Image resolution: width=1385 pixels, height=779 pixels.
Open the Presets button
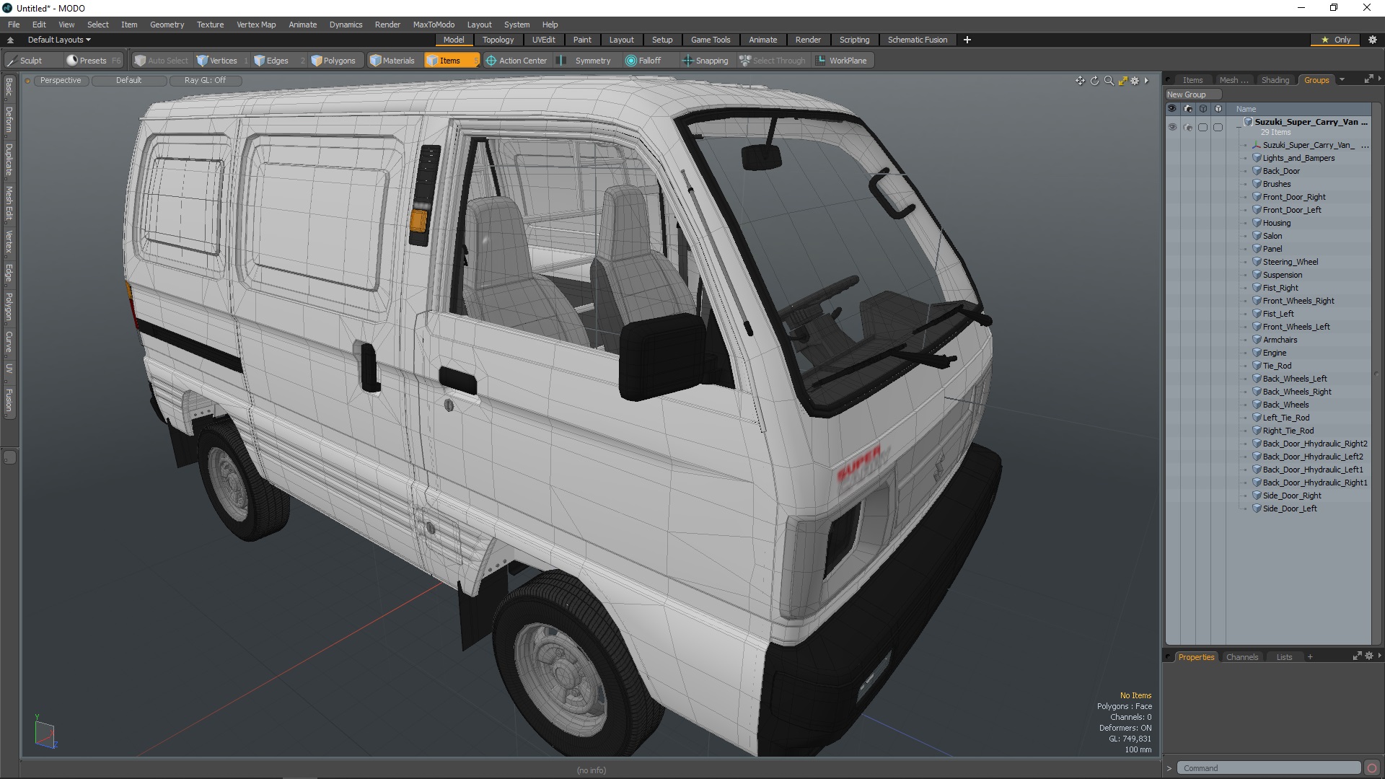pyautogui.click(x=87, y=61)
